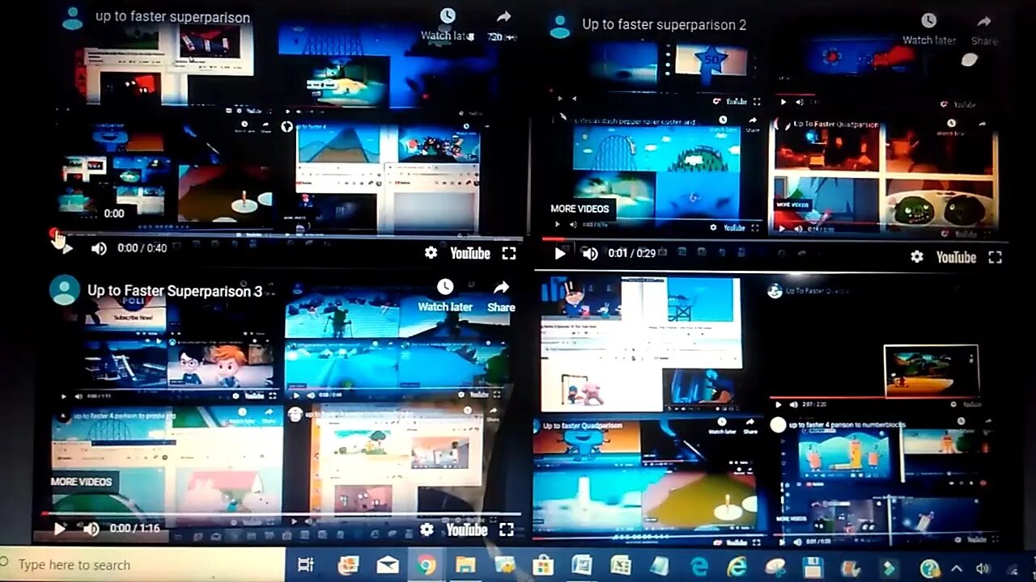1036x582 pixels.
Task: Seek in the 1:16 video progress bar
Action: (279, 514)
